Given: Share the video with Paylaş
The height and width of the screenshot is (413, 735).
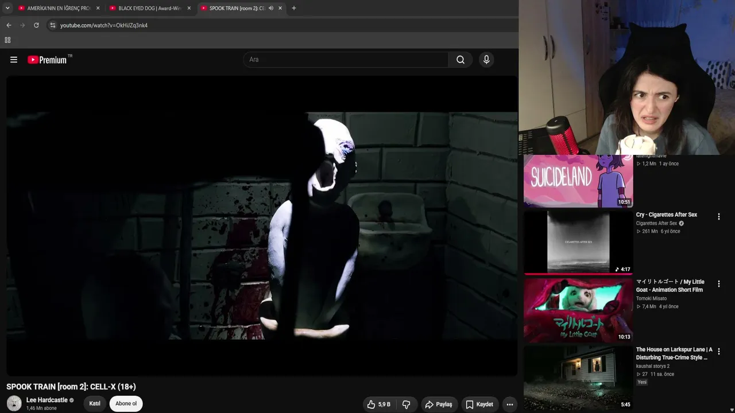Looking at the screenshot, I should point(439,404).
